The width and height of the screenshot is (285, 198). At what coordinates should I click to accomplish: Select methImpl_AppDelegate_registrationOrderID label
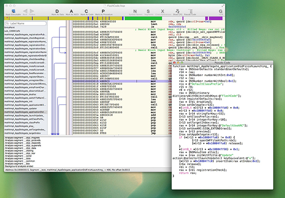[26, 56]
